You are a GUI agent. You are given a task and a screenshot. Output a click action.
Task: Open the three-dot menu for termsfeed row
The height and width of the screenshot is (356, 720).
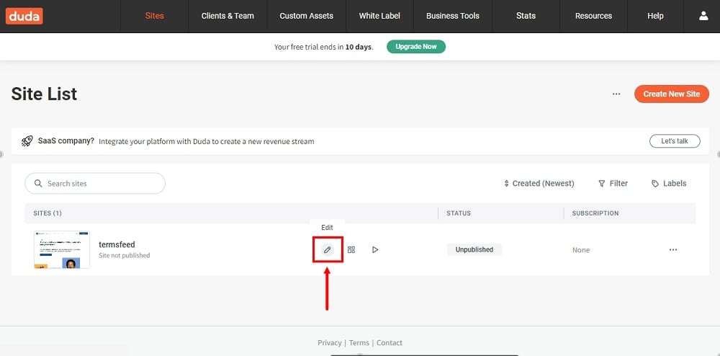coord(673,250)
